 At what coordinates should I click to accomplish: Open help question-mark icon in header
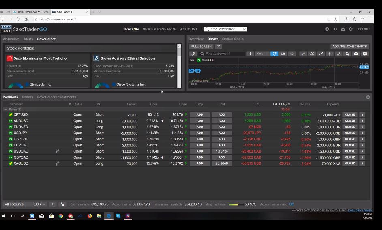327,29
